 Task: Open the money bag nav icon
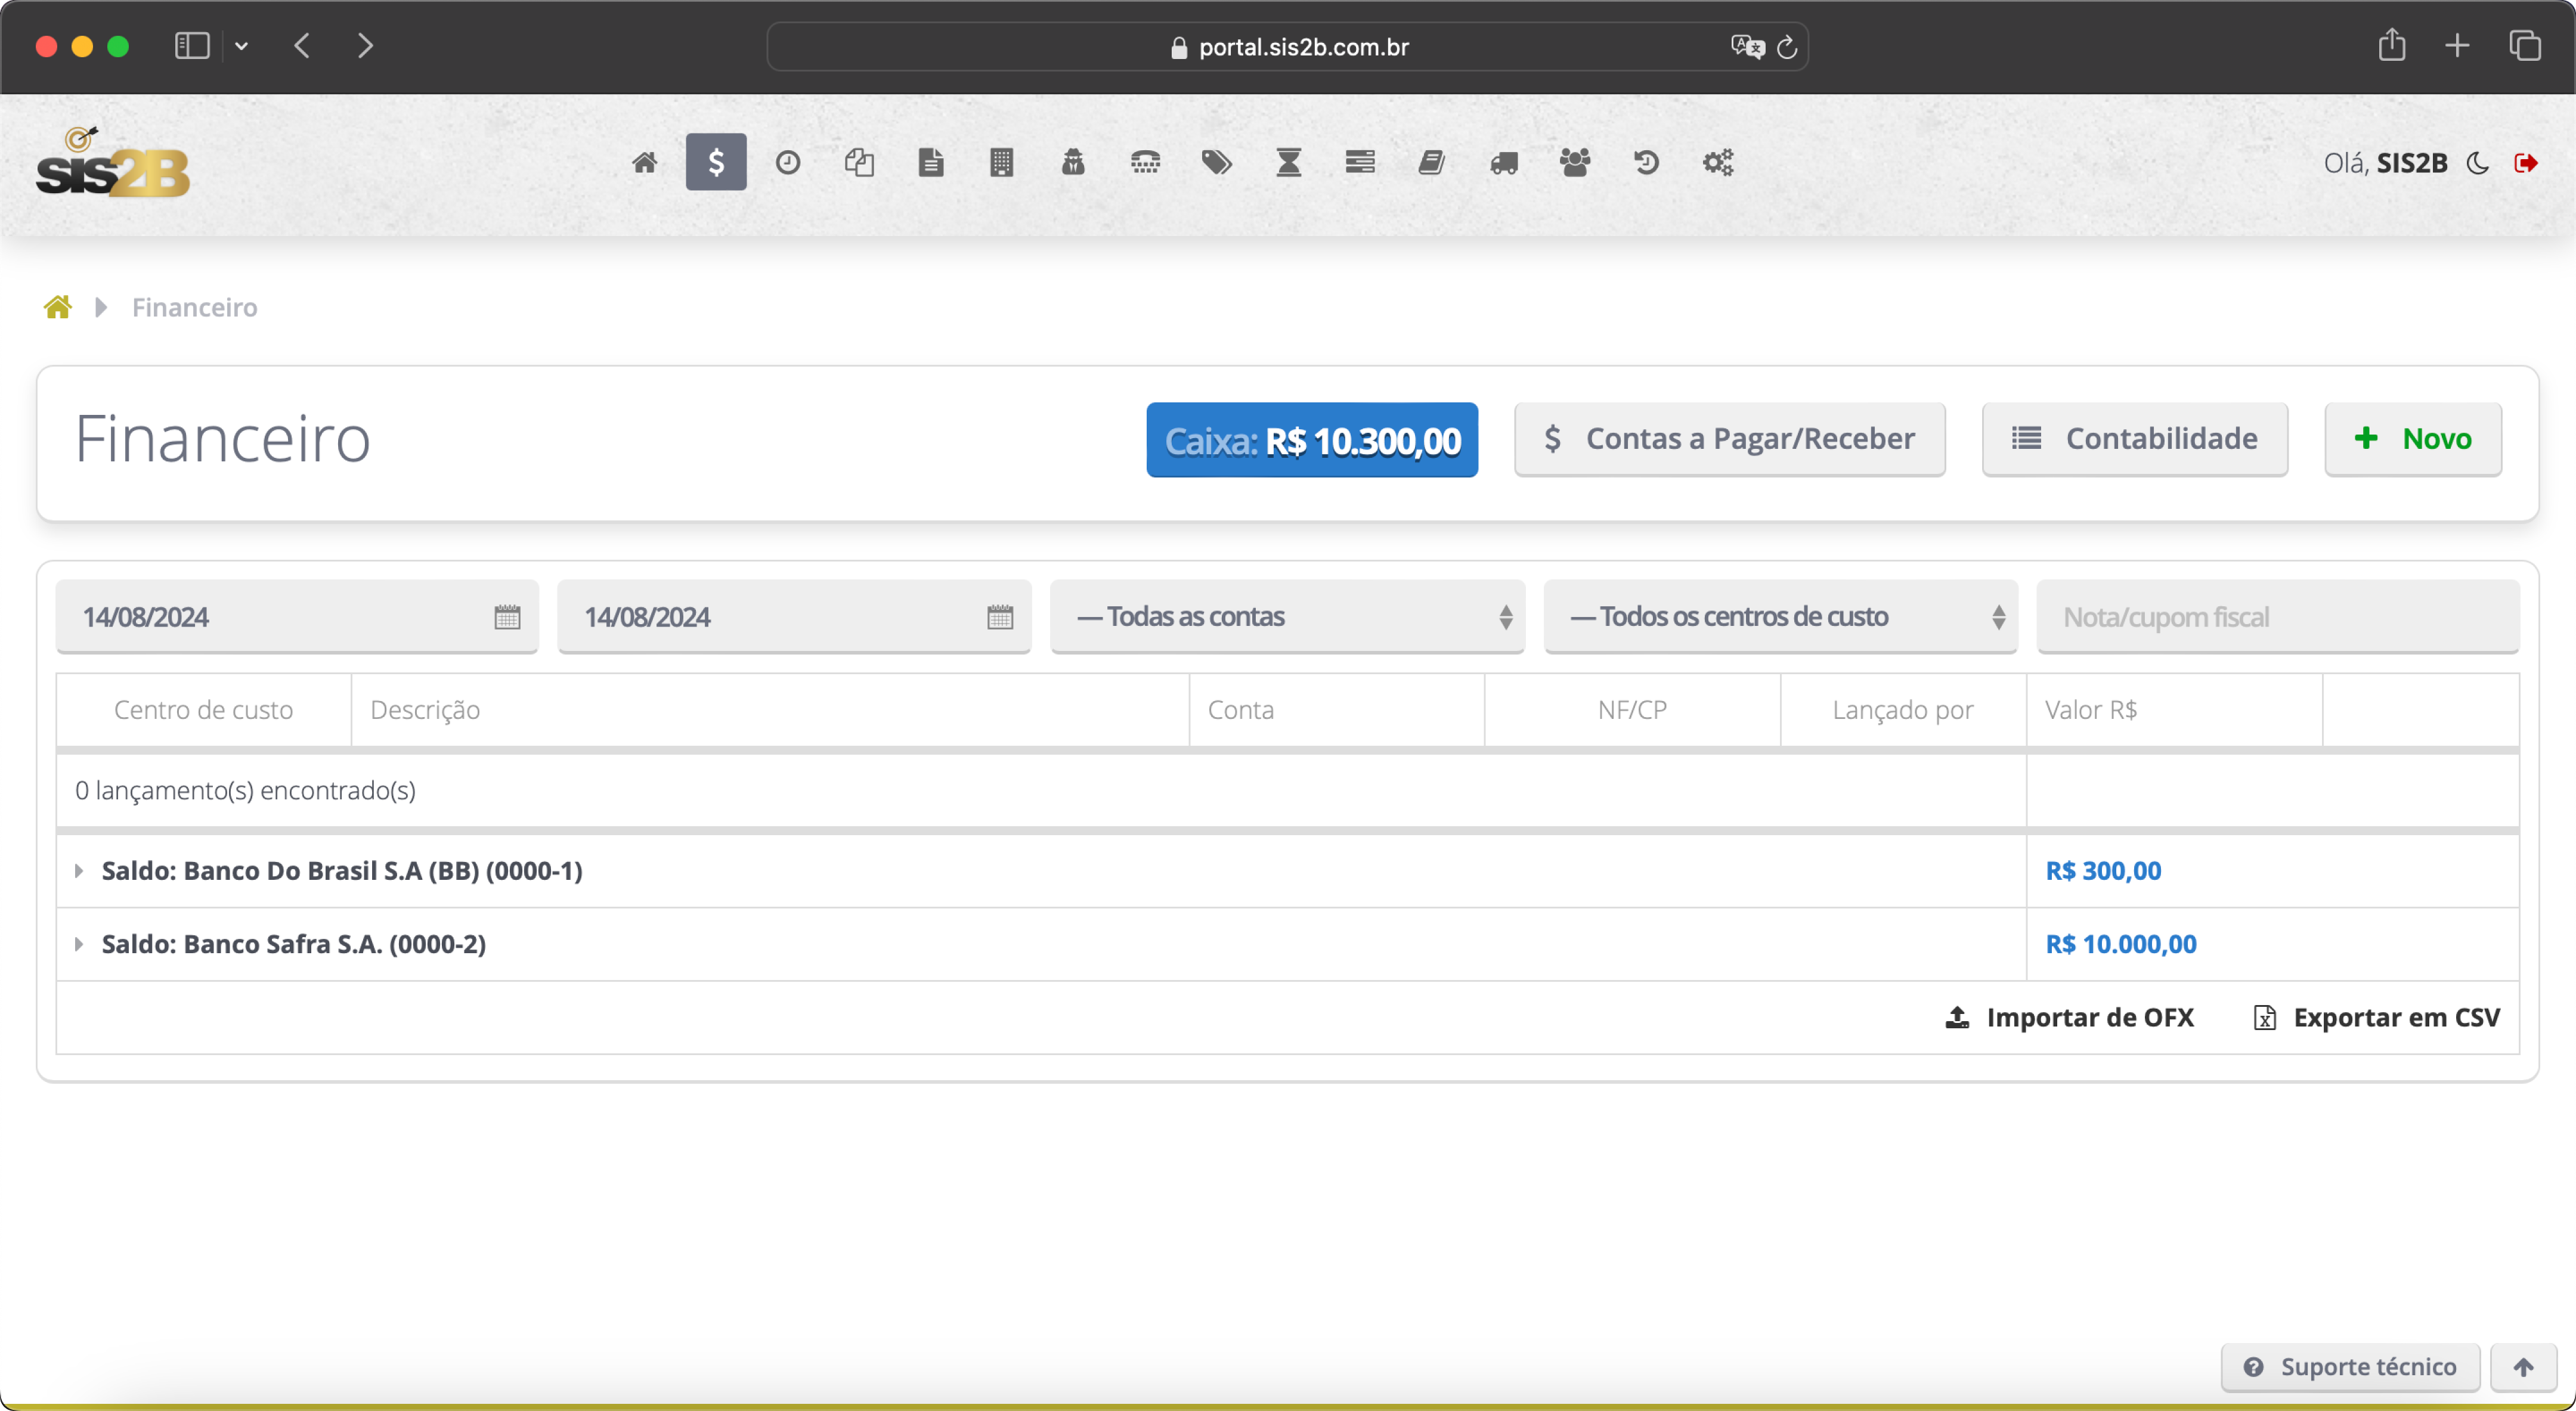pyautogui.click(x=1073, y=162)
